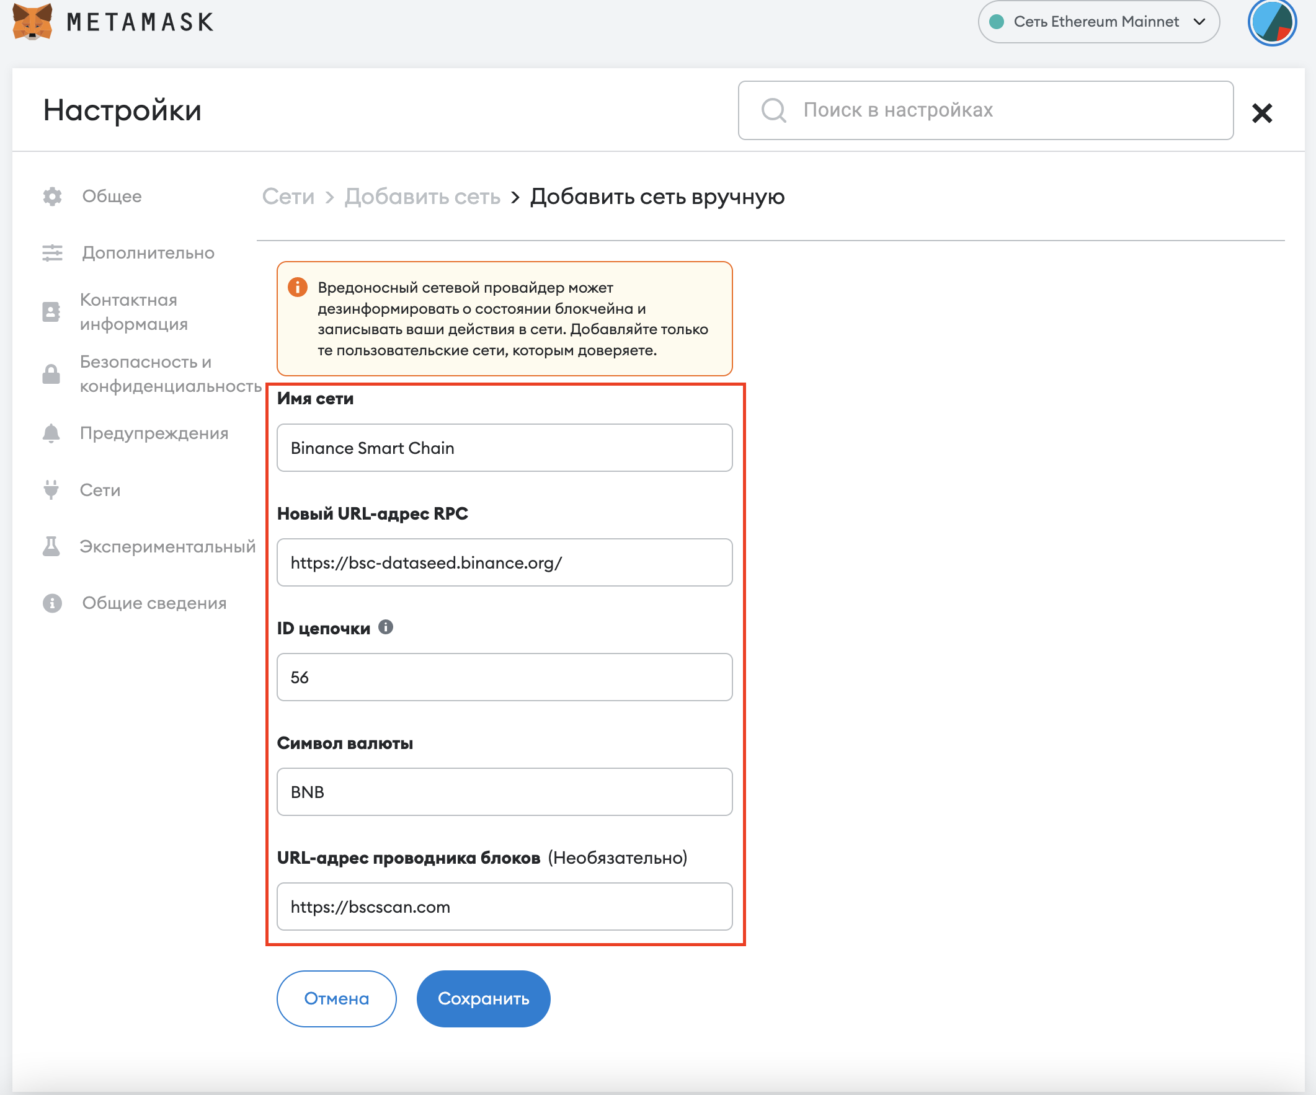Click the gear icon next to Общее
This screenshot has width=1316, height=1095.
(52, 196)
